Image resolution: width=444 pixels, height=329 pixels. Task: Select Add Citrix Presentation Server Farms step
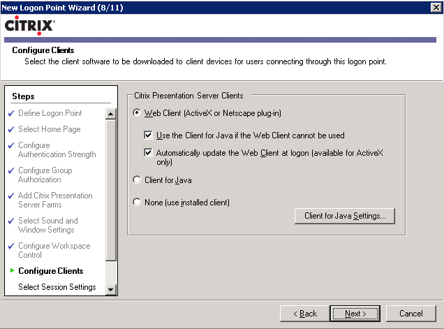[x=55, y=200]
